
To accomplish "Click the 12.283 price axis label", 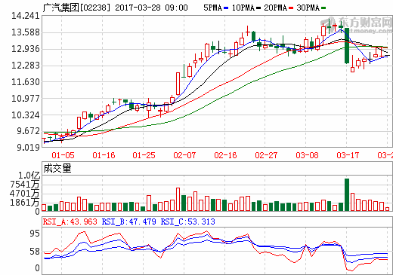I will click(x=26, y=66).
